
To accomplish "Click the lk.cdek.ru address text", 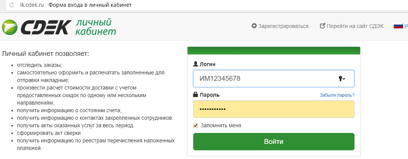I will coord(32,5).
